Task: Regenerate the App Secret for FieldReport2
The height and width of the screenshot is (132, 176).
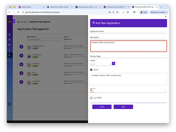Action: click(73, 57)
